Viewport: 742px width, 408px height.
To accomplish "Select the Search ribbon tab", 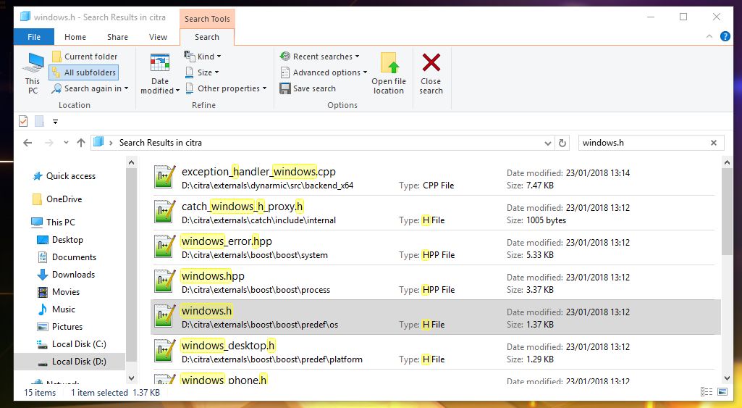I will click(207, 37).
